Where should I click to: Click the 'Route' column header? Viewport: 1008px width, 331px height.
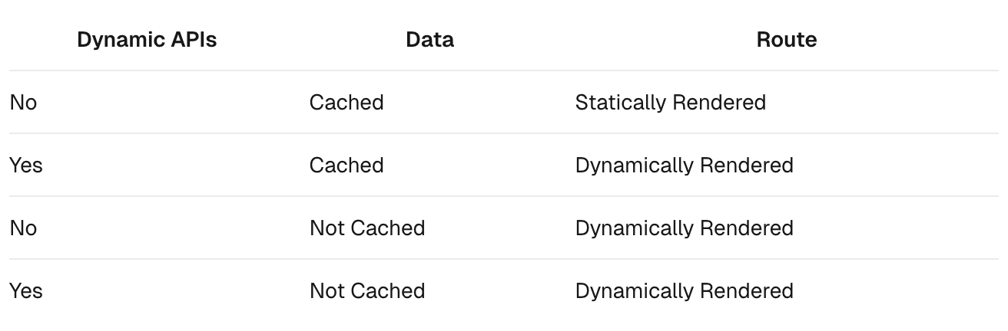click(x=786, y=40)
